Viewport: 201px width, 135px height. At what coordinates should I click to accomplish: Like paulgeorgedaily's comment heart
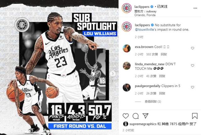(x=193, y=87)
